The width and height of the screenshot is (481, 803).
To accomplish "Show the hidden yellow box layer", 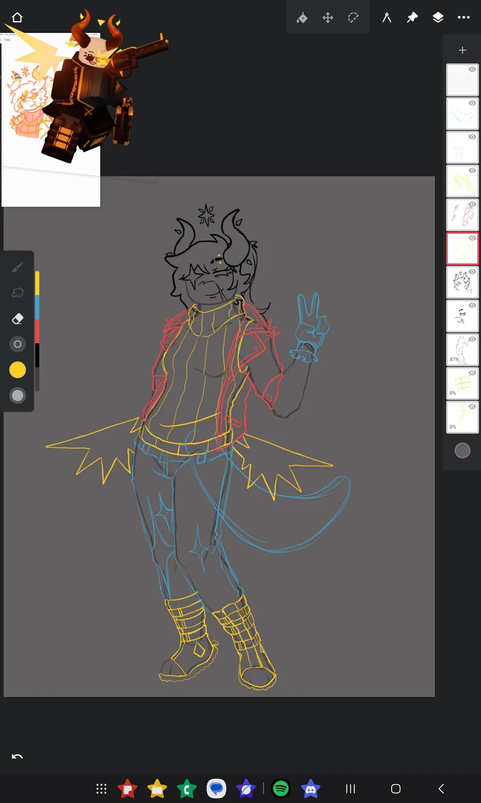I will pyautogui.click(x=472, y=373).
